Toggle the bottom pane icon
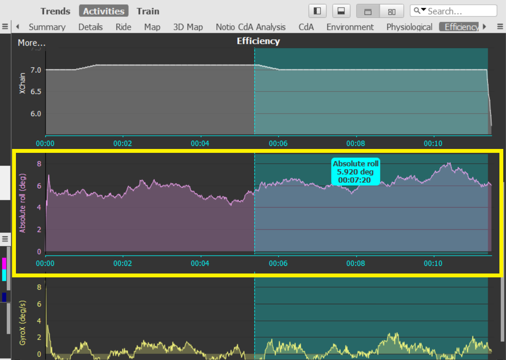The width and height of the screenshot is (506, 360). 341,11
